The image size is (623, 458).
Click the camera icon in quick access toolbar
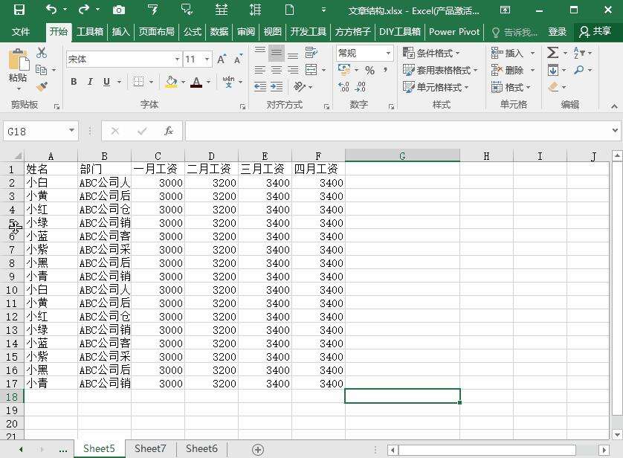pyautogui.click(x=118, y=10)
